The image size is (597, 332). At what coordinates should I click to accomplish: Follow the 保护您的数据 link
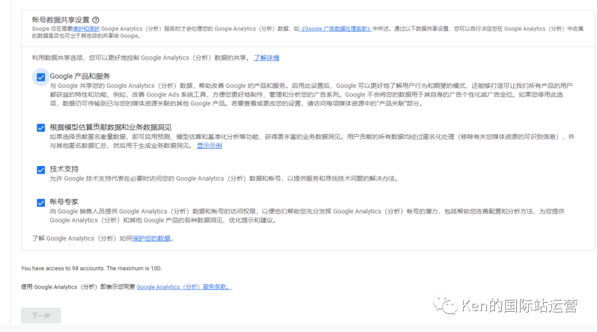[151, 238]
